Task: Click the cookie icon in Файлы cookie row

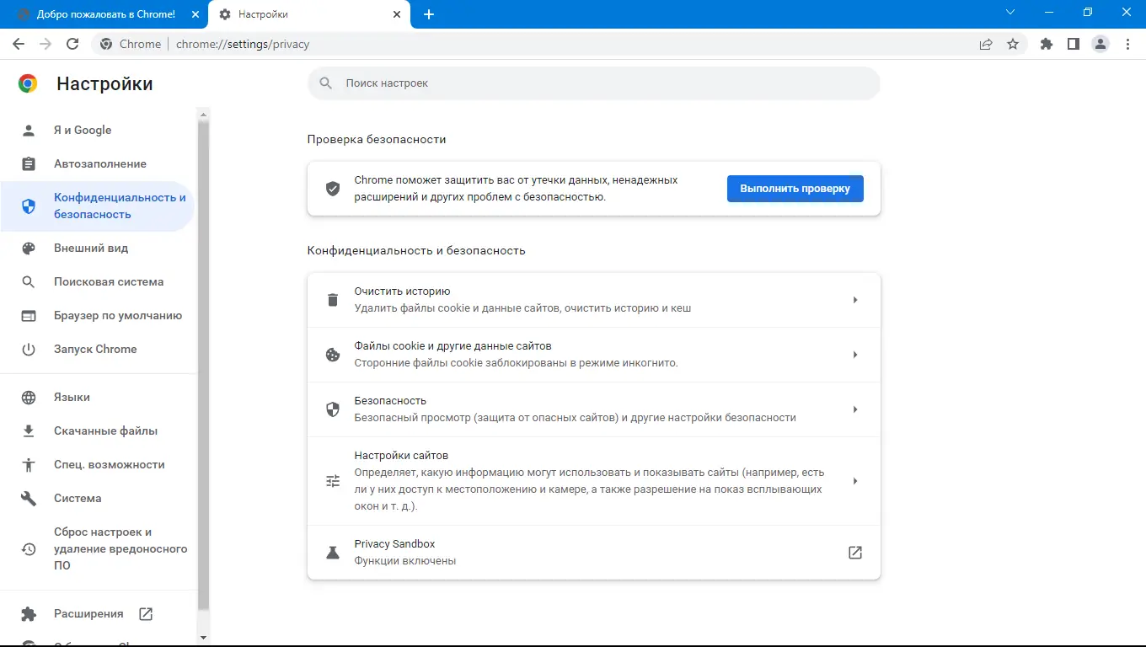Action: pos(333,355)
